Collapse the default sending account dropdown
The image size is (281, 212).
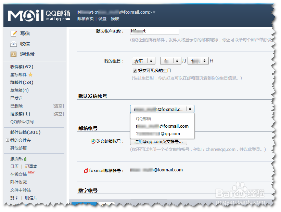click(x=162, y=109)
